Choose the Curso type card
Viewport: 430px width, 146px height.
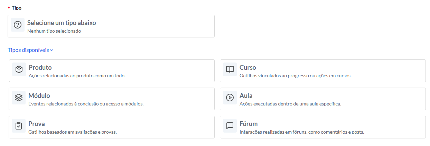click(322, 71)
